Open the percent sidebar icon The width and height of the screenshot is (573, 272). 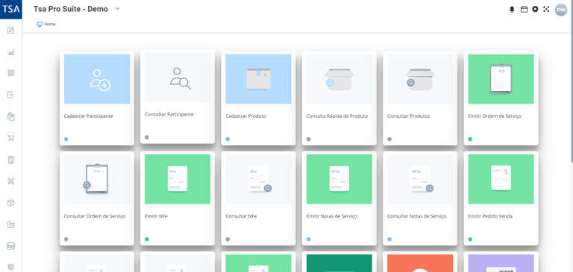[x=11, y=181]
